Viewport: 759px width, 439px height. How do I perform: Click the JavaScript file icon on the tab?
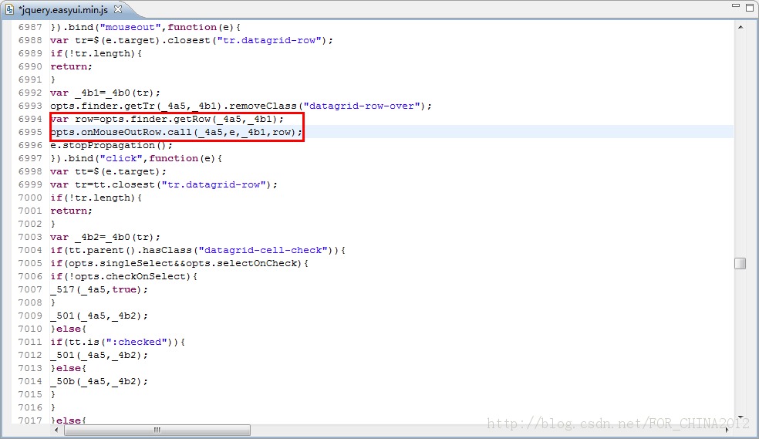click(9, 9)
